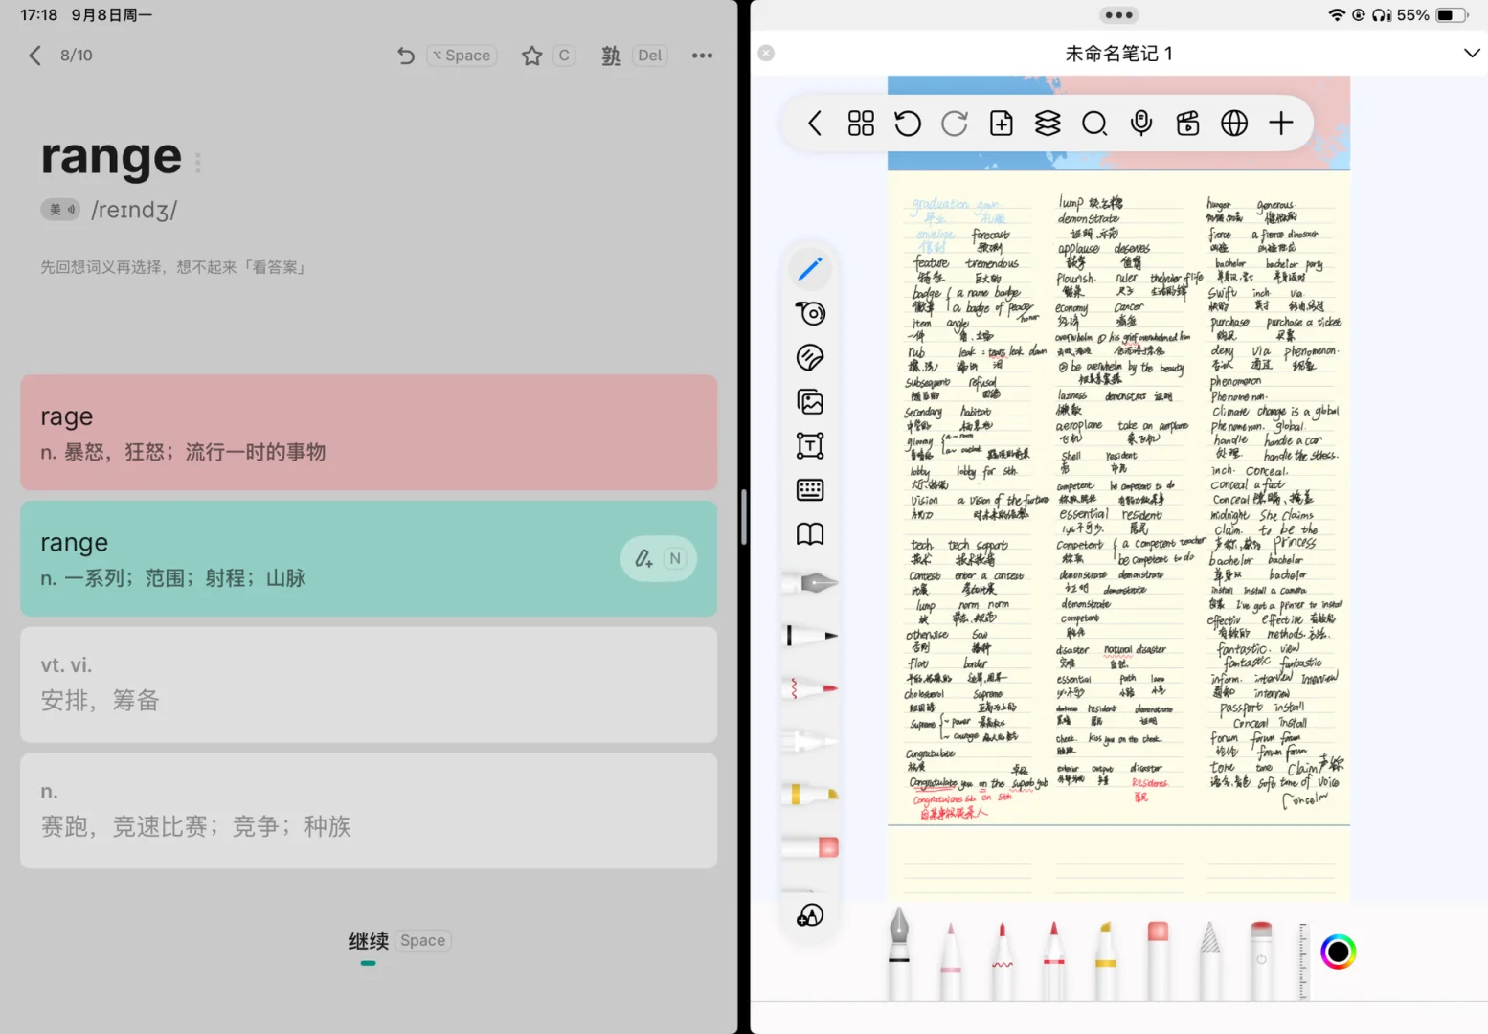Select the fountain pen in bottom tray
1488x1034 pixels.
[x=898, y=953]
